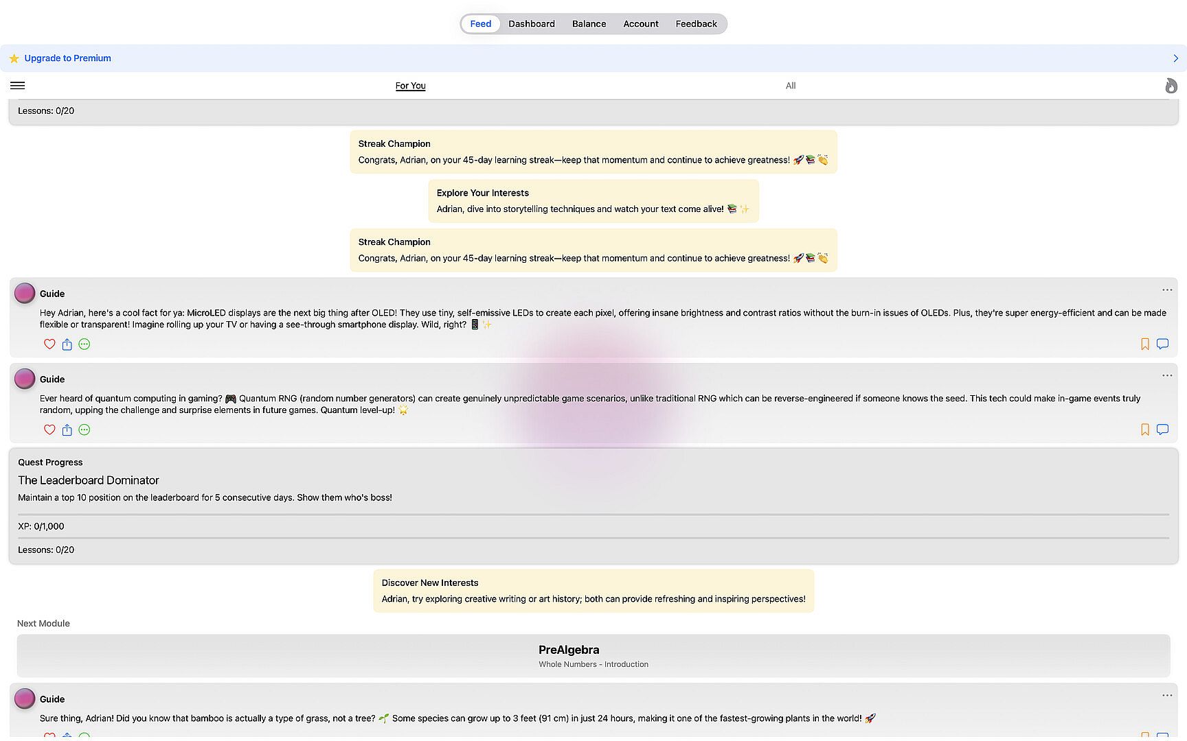This screenshot has height=741, width=1187.
Task: Open options menu for MicroLED post
Action: point(1167,290)
